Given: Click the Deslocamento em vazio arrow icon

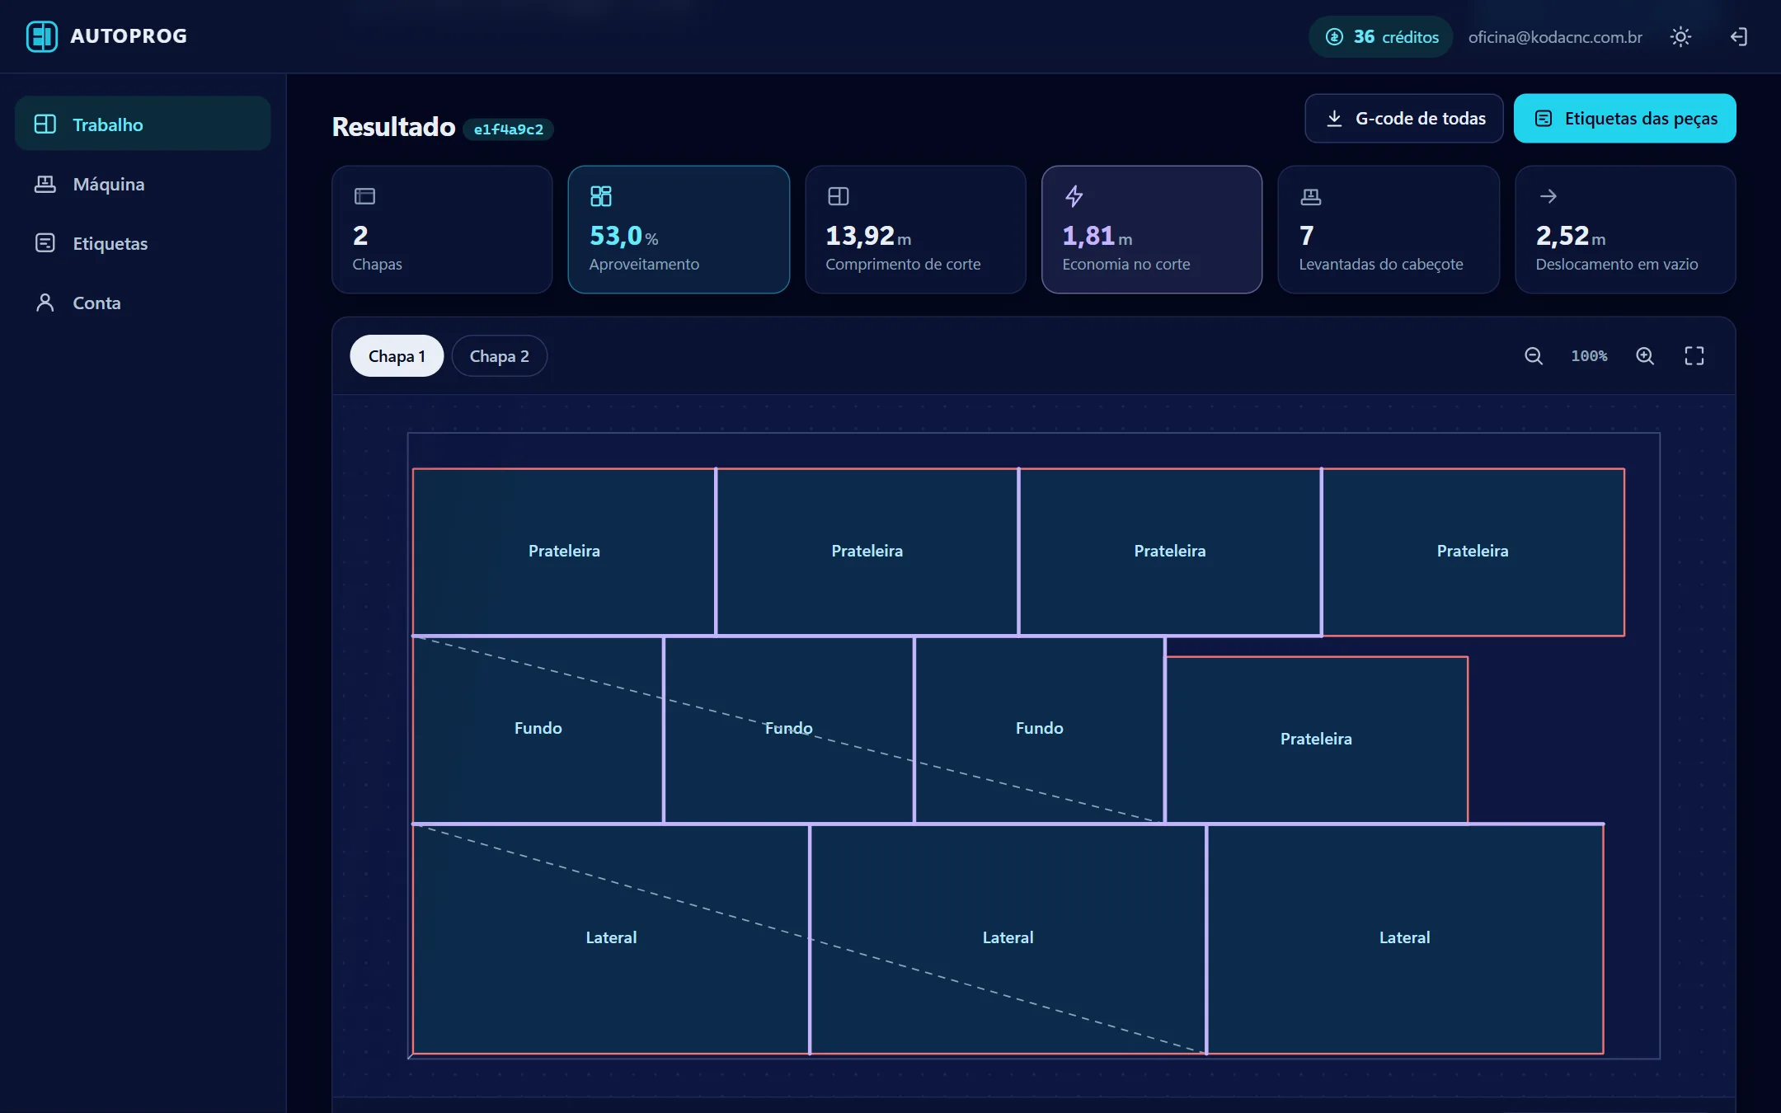Looking at the screenshot, I should click(x=1548, y=196).
